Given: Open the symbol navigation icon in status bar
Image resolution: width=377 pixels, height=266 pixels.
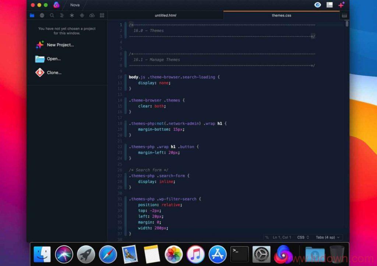Looking at the screenshot, I should 267,237.
